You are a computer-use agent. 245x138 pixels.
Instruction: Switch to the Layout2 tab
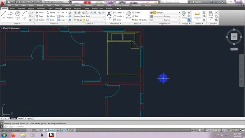click(29, 118)
